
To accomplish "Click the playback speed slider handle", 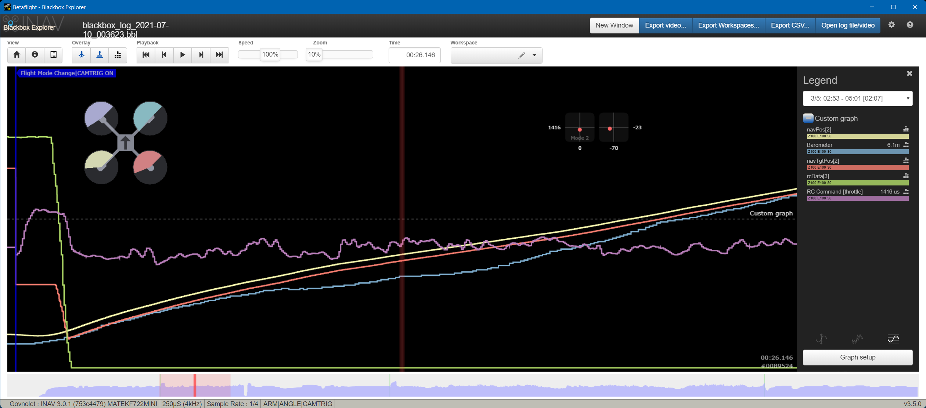I will 270,54.
